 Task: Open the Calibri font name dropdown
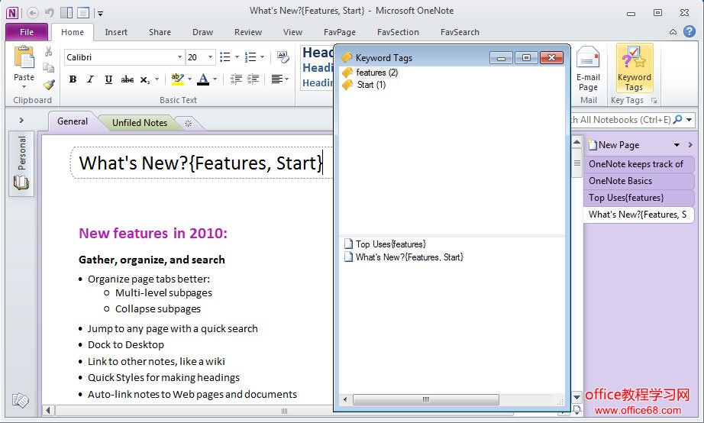coord(179,57)
